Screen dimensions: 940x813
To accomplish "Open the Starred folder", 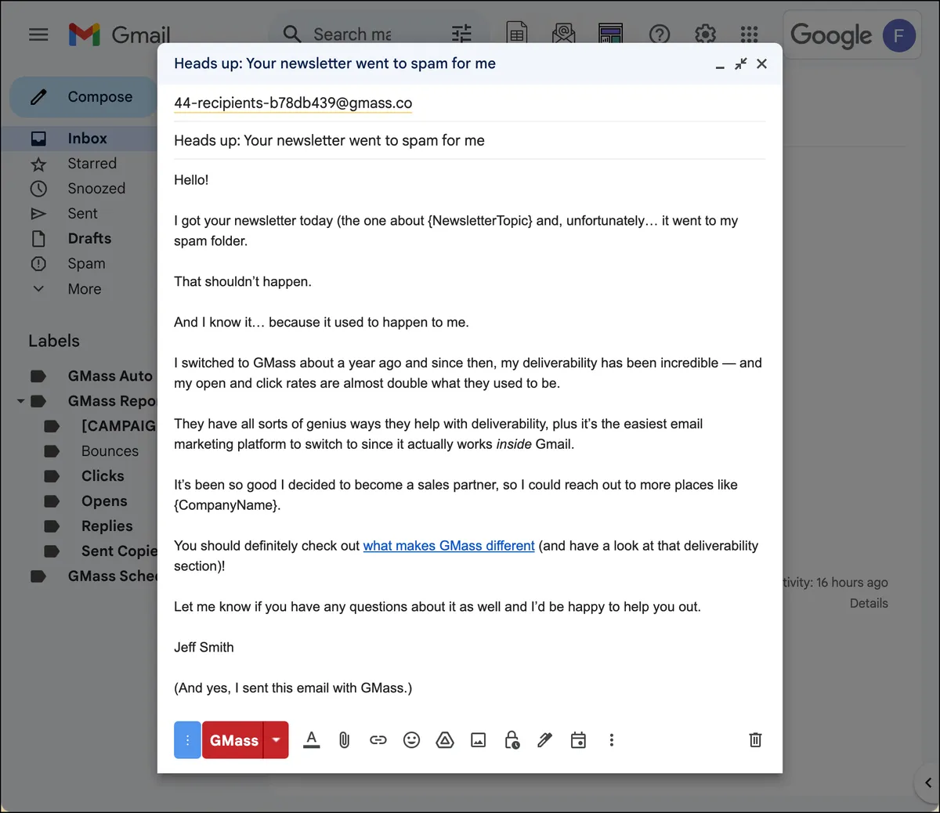I will pos(92,164).
